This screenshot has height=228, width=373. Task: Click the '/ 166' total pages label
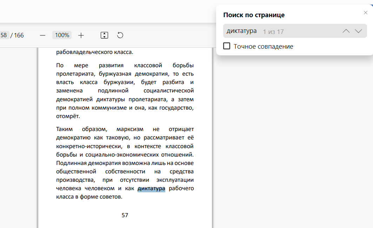coord(17,35)
